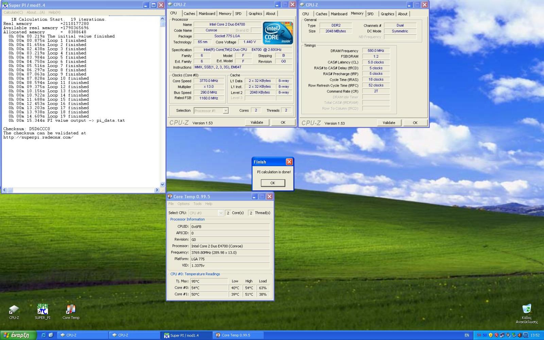This screenshot has width=544, height=340.
Task: Click the Core Temp title bar icon
Action: tap(170, 197)
